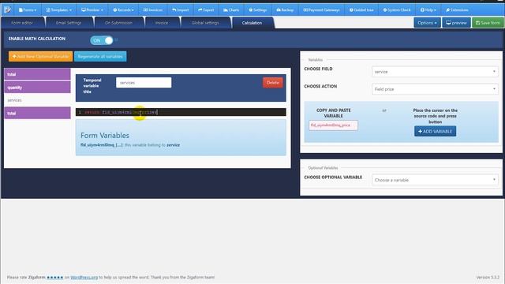The height and width of the screenshot is (284, 505).
Task: Open the Settings gear menu item
Action: pyautogui.click(x=258, y=10)
